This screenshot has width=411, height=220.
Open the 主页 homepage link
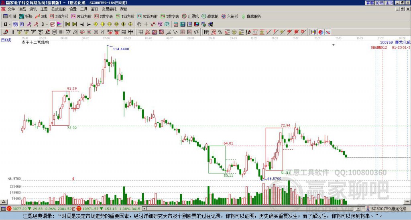pyautogui.click(x=389, y=3)
